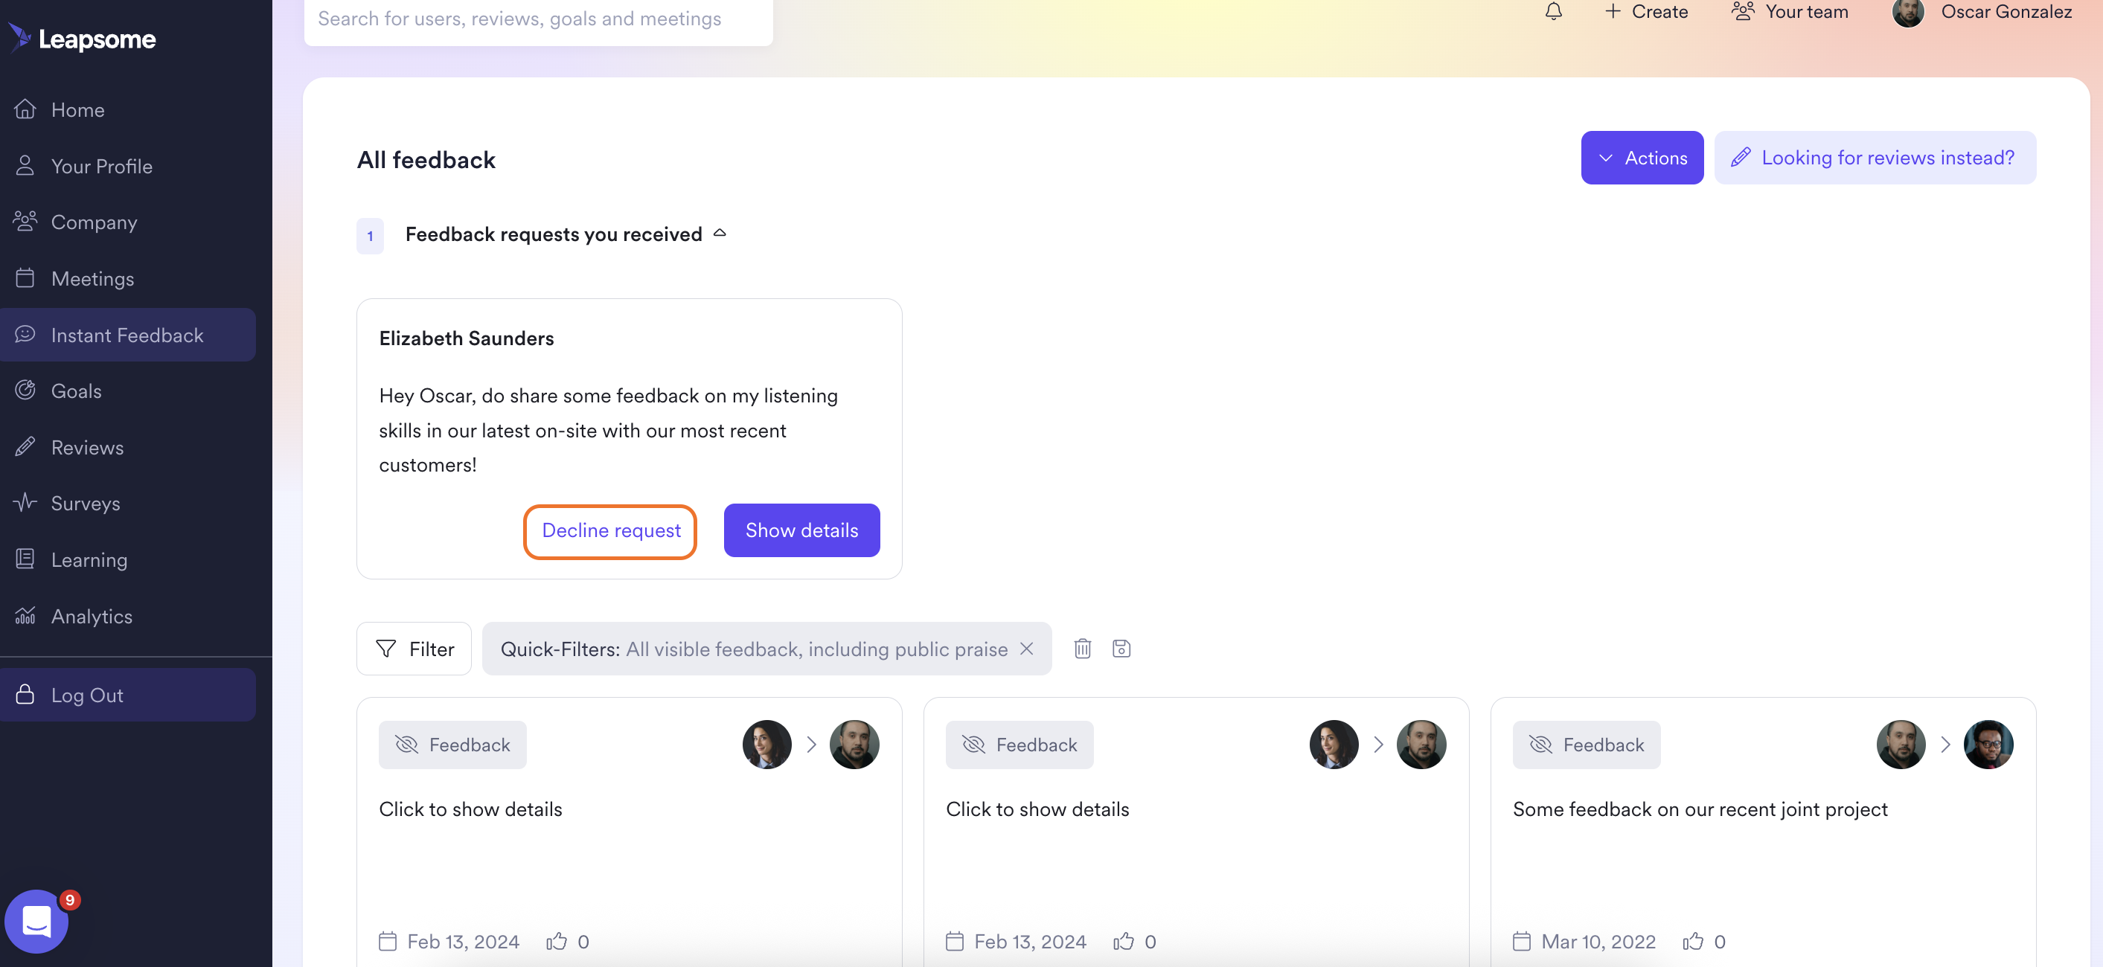This screenshot has height=967, width=2103.
Task: Open the notifications bell
Action: click(x=1554, y=11)
